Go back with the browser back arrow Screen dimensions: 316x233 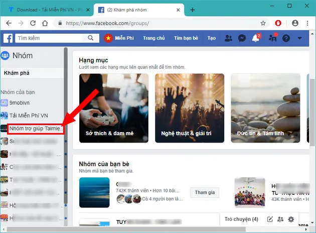[9, 23]
